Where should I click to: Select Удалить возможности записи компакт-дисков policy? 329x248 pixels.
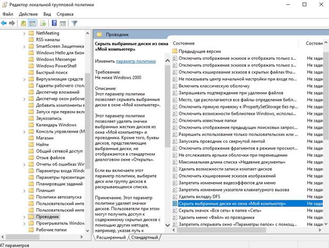click(x=225, y=169)
